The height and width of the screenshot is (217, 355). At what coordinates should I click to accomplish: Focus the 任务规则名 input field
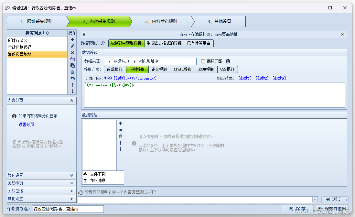click(x=68, y=209)
